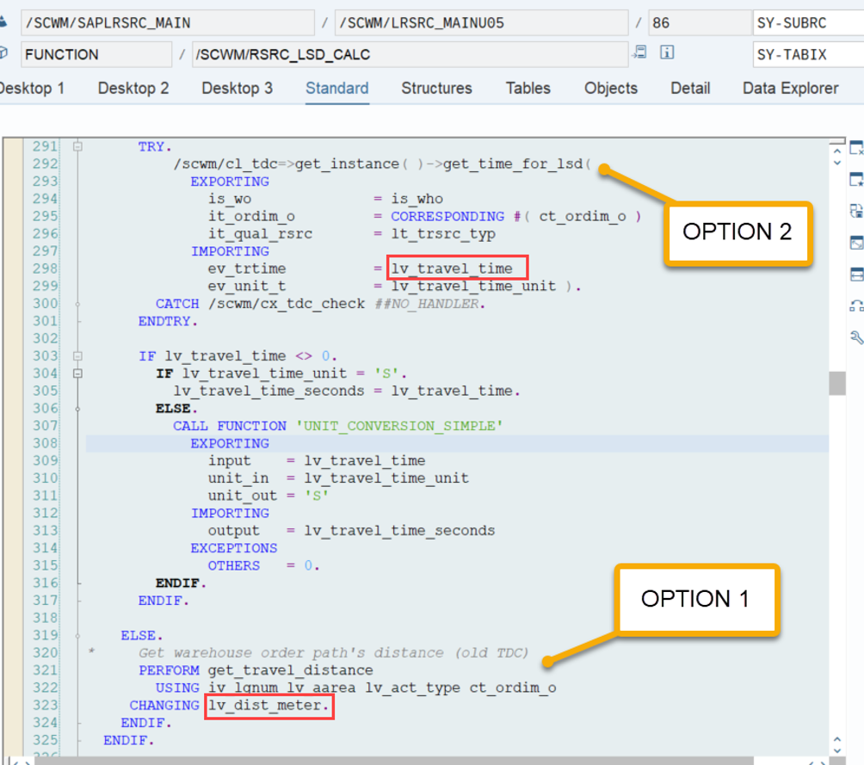864x765 pixels.
Task: Click line number 321 in the gutter
Action: [x=45, y=670]
